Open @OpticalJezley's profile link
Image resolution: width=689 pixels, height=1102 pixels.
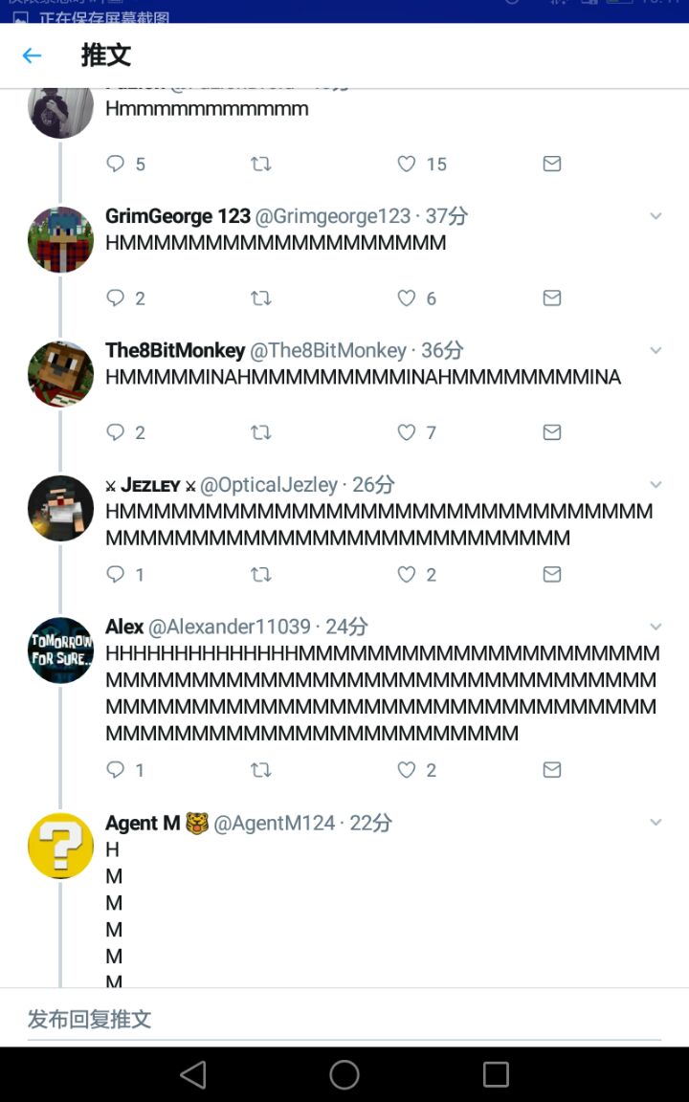pos(269,485)
